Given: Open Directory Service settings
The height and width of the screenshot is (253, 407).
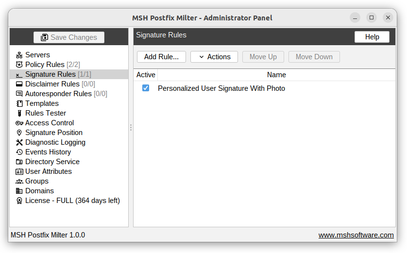Looking at the screenshot, I should 52,162.
